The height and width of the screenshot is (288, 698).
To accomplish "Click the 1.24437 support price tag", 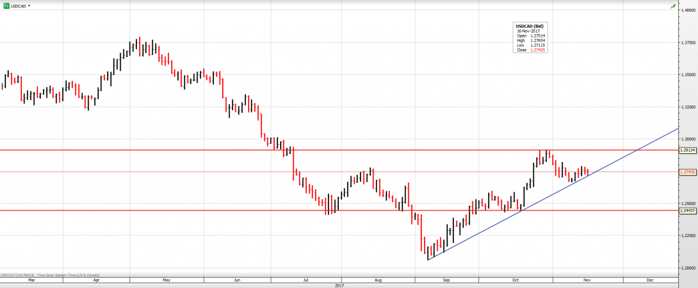I will tap(687, 211).
